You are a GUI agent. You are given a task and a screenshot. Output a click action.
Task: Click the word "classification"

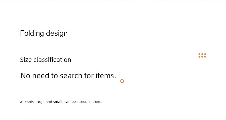[52, 60]
